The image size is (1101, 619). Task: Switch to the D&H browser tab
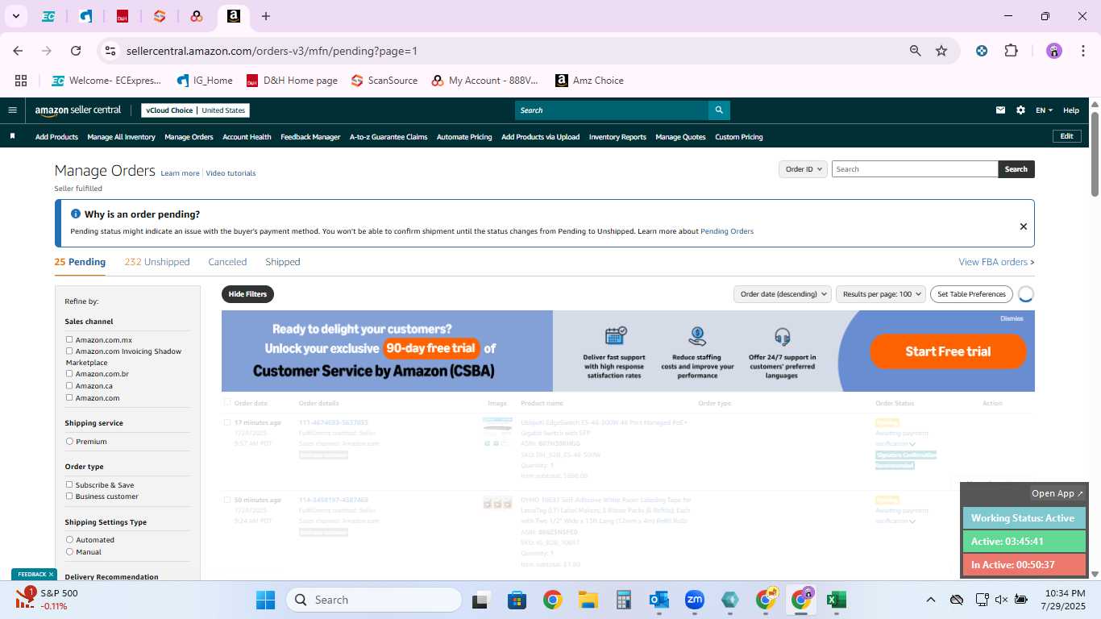pos(123,16)
